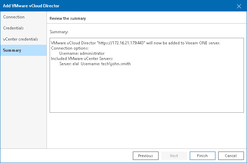247x163 pixels.
Task: Switch to vCenter credentials step
Action: [x=20, y=39]
